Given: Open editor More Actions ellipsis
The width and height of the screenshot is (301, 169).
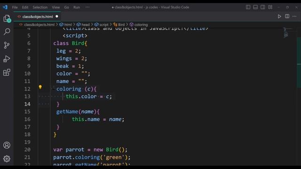Looking at the screenshot, I should click(294, 16).
